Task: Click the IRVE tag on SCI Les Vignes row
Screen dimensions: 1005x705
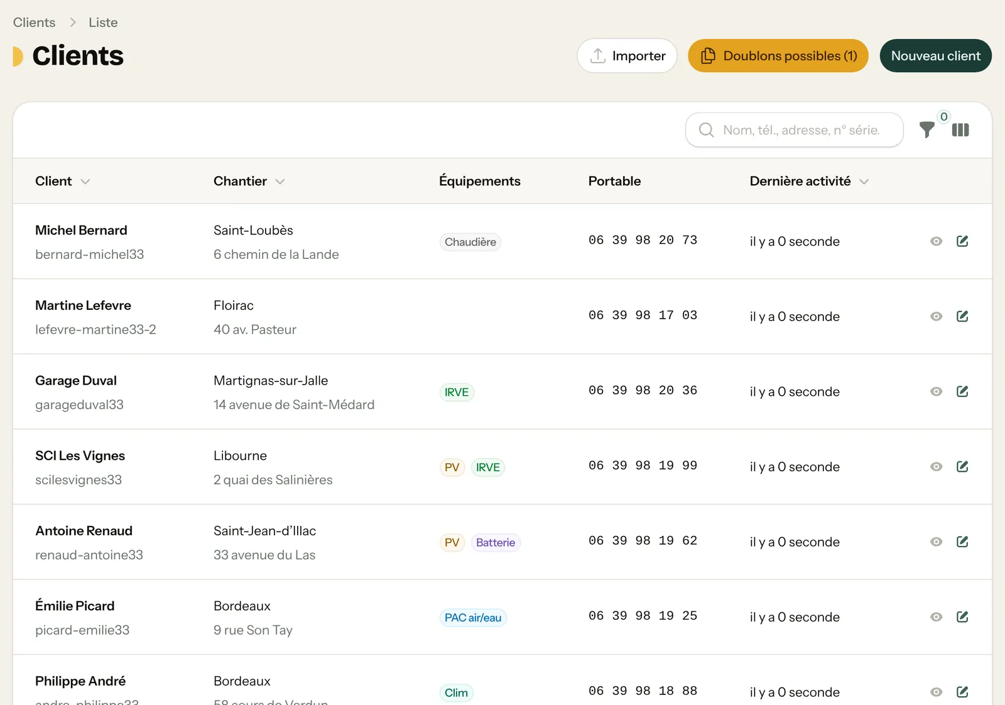Action: [x=488, y=467]
